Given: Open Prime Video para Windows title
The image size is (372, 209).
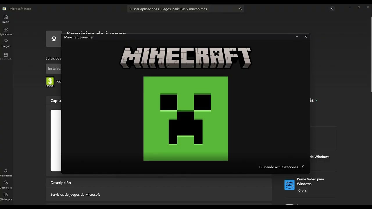Looking at the screenshot, I should (x=310, y=181).
